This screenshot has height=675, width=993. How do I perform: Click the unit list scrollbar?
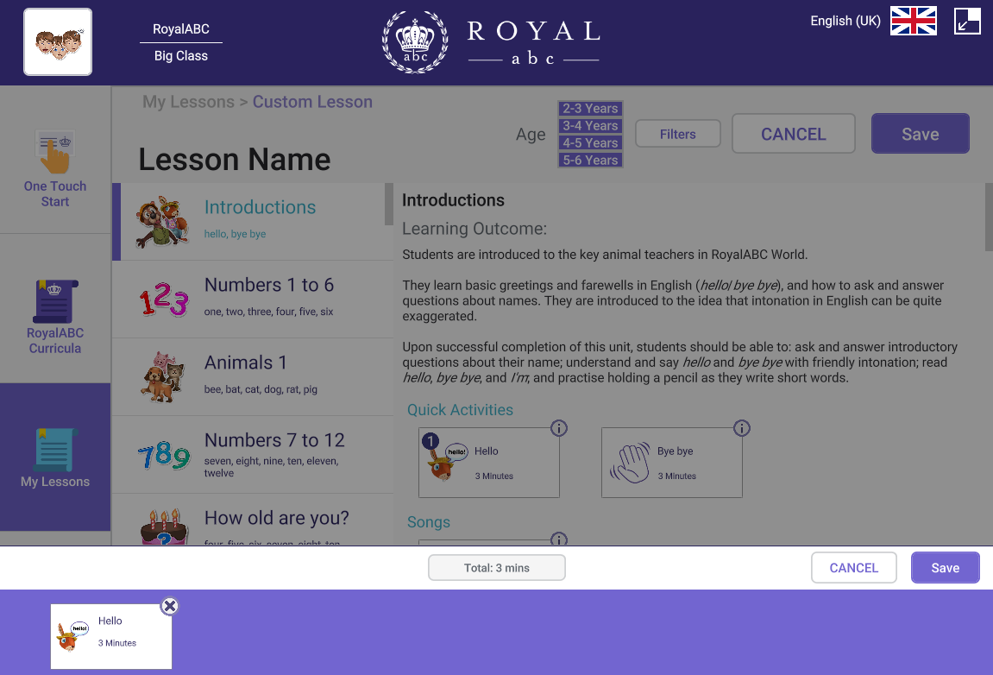tap(389, 204)
